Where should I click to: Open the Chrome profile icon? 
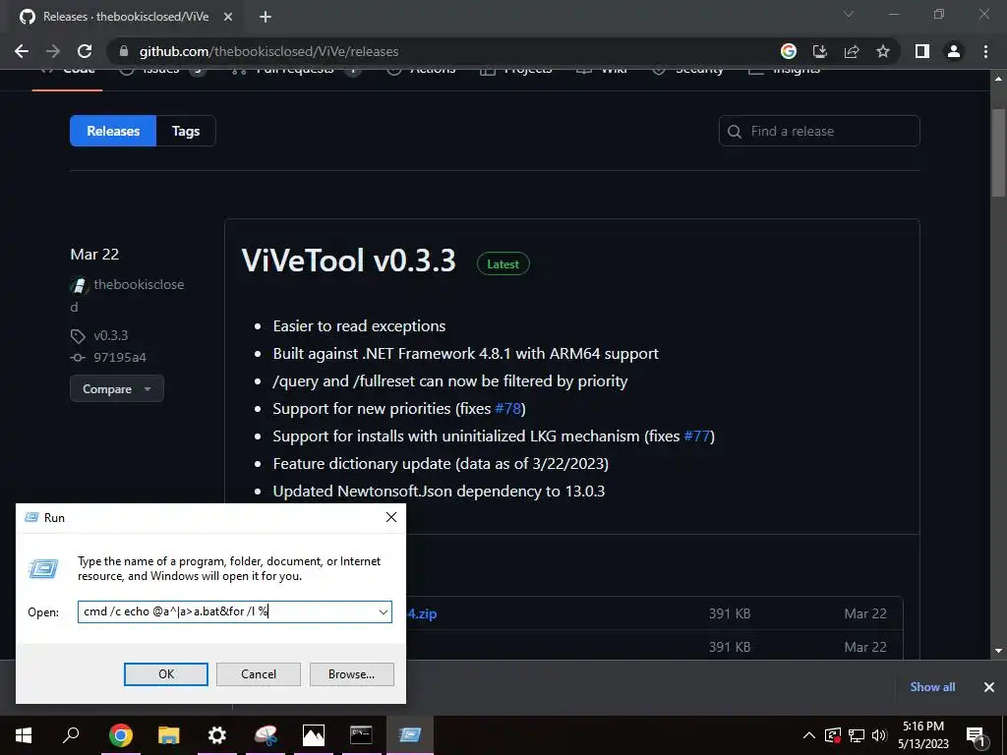(954, 51)
